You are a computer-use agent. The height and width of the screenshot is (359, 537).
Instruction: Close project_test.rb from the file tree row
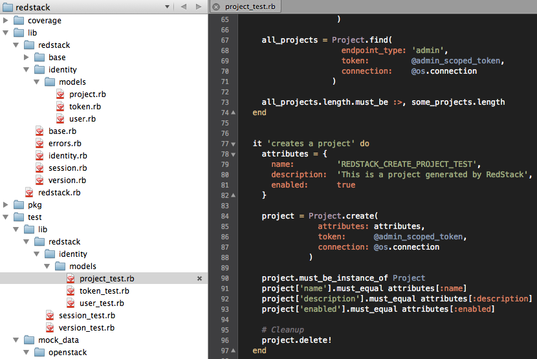tap(199, 279)
